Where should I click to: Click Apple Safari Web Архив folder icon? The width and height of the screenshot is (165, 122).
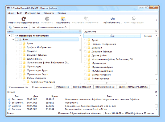click(28, 82)
